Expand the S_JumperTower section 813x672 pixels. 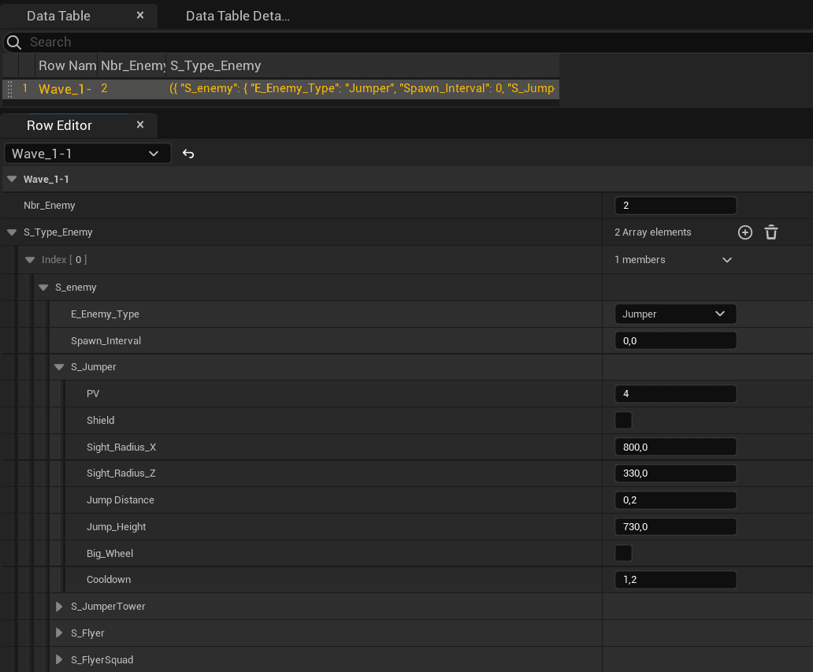[58, 606]
